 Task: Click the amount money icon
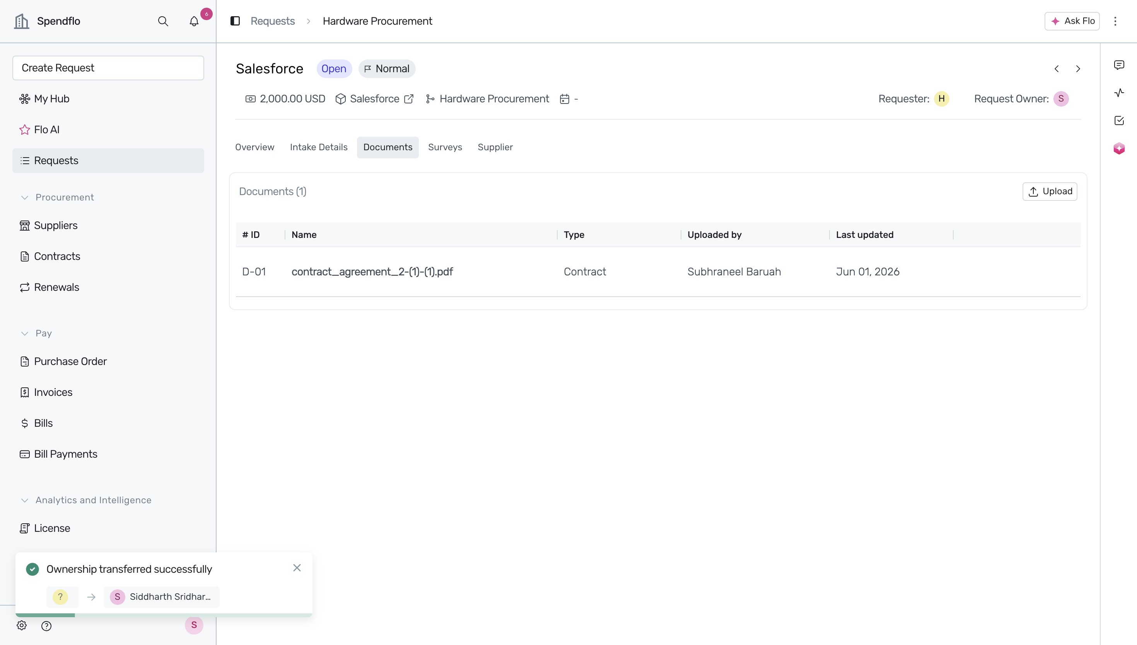pos(251,99)
